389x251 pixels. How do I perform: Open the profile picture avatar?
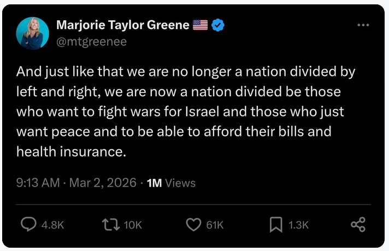click(x=33, y=33)
